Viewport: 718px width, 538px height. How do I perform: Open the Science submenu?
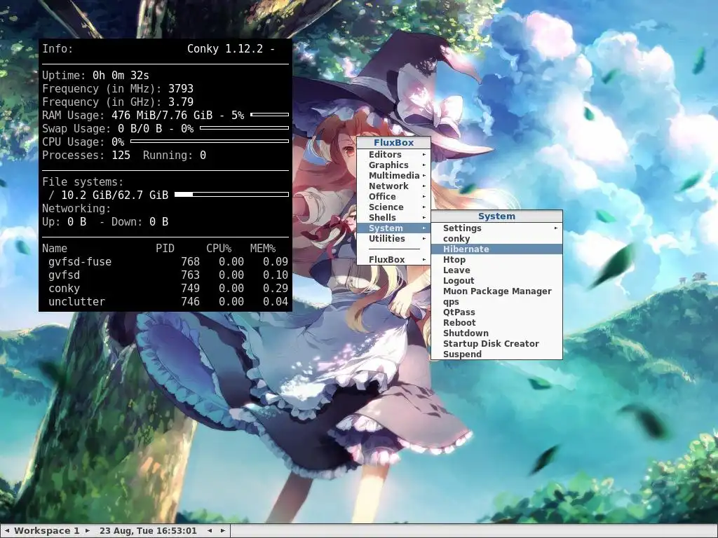click(393, 207)
